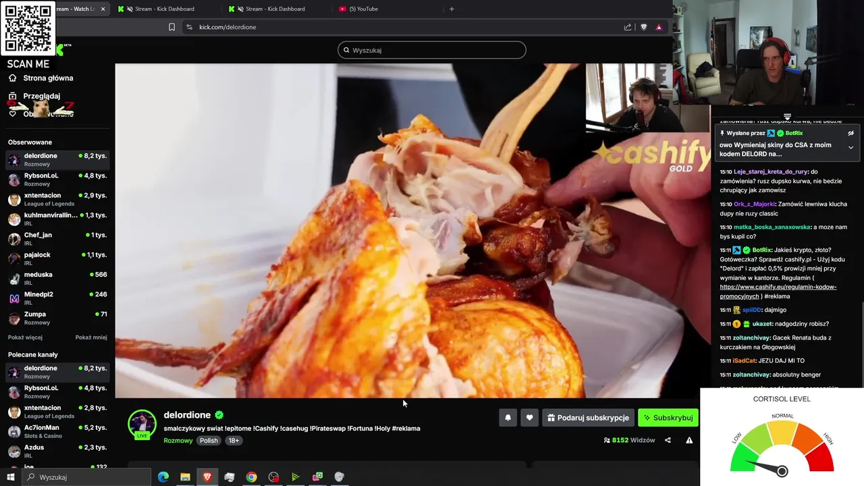Open meduska channel in followed list
This screenshot has height=486, width=864.
point(57,278)
